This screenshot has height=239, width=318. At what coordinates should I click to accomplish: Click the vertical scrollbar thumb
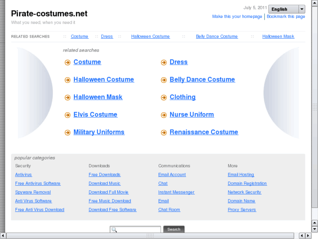tap(315, 107)
